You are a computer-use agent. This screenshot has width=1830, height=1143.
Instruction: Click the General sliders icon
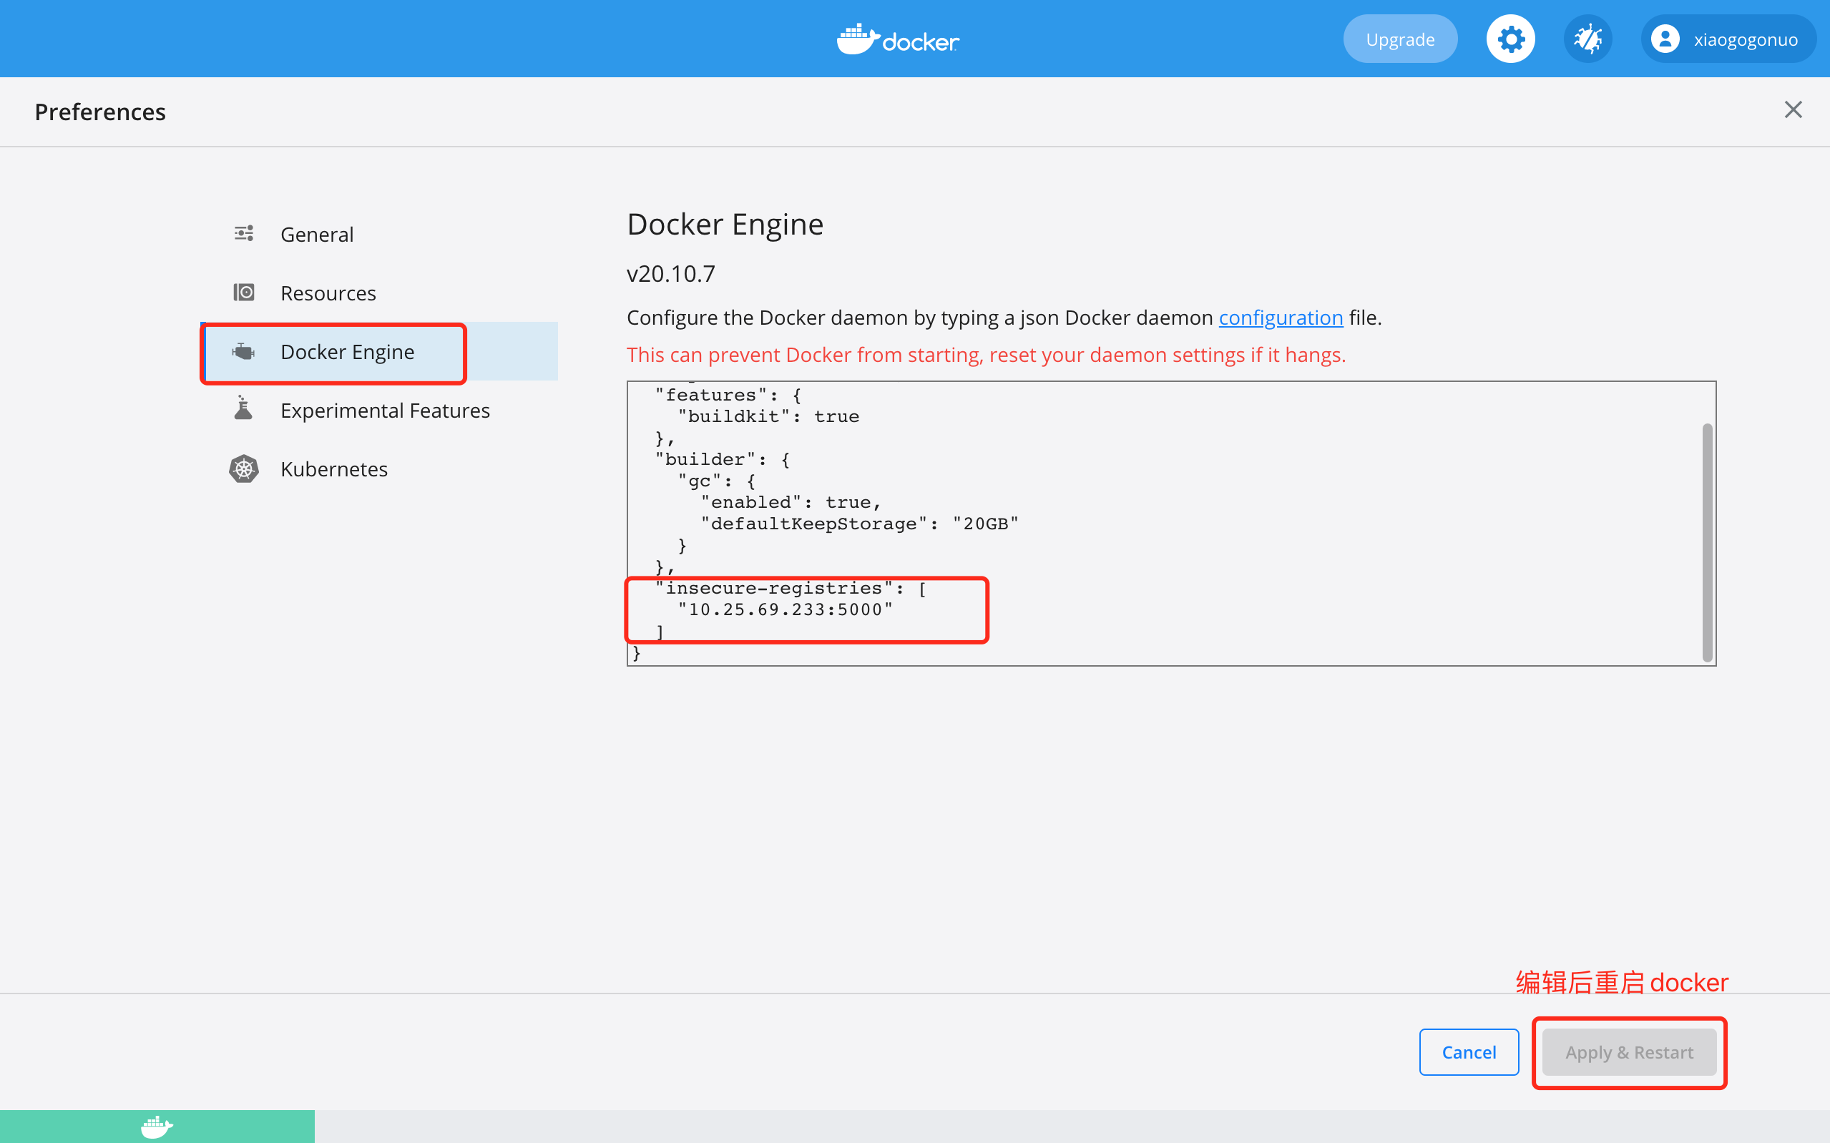(x=243, y=234)
